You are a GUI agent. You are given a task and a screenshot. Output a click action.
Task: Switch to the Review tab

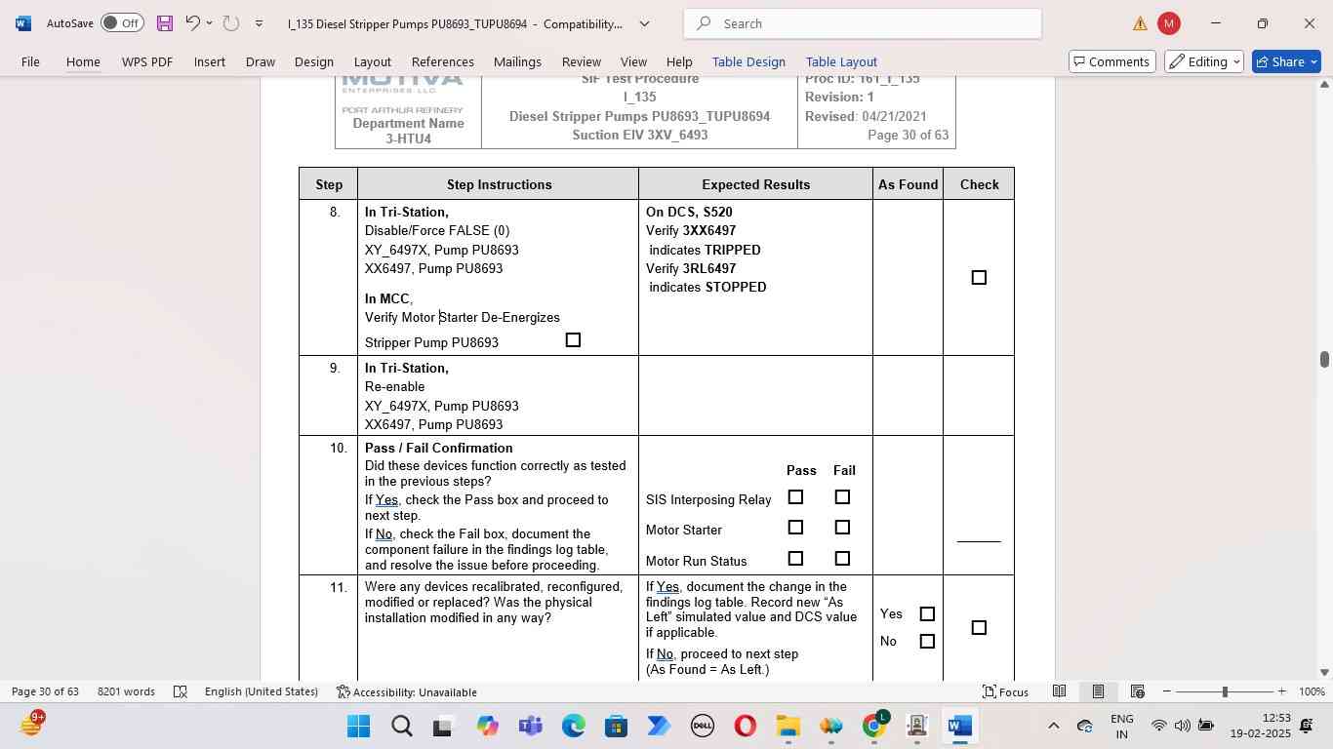(x=581, y=61)
